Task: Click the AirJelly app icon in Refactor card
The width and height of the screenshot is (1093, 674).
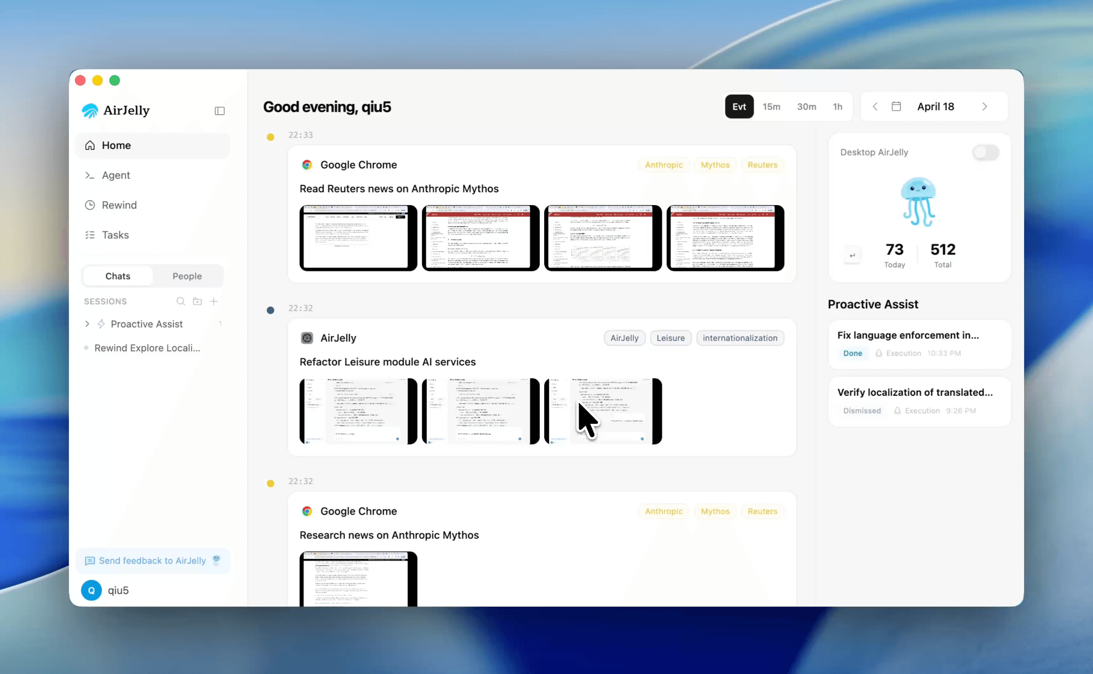Action: click(307, 338)
